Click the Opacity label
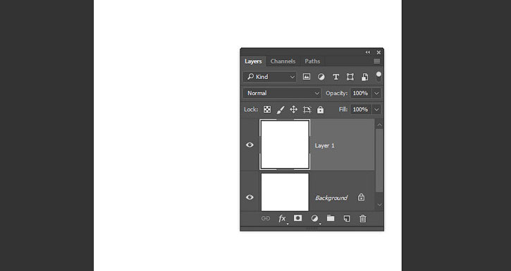 pyautogui.click(x=337, y=93)
